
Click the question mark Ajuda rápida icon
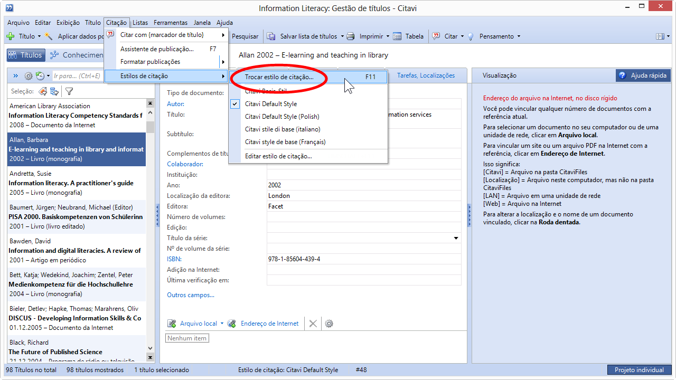pos(622,75)
